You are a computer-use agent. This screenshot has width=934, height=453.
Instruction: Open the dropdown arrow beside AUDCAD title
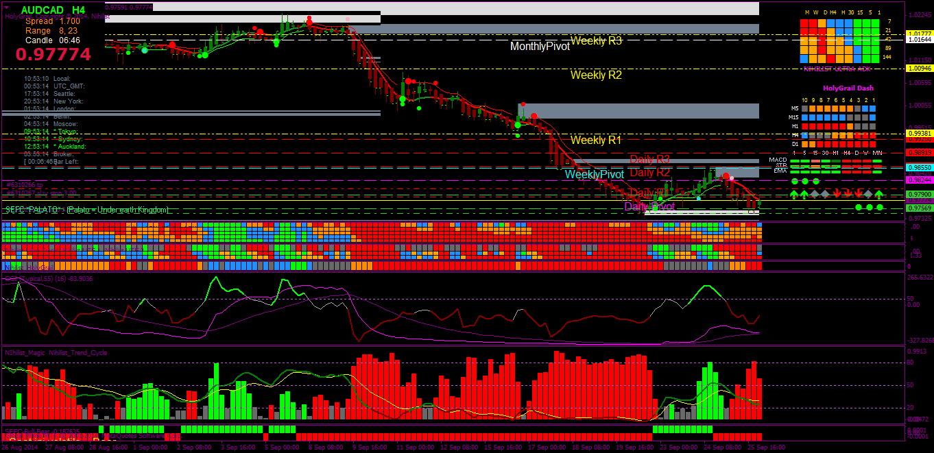7,7
